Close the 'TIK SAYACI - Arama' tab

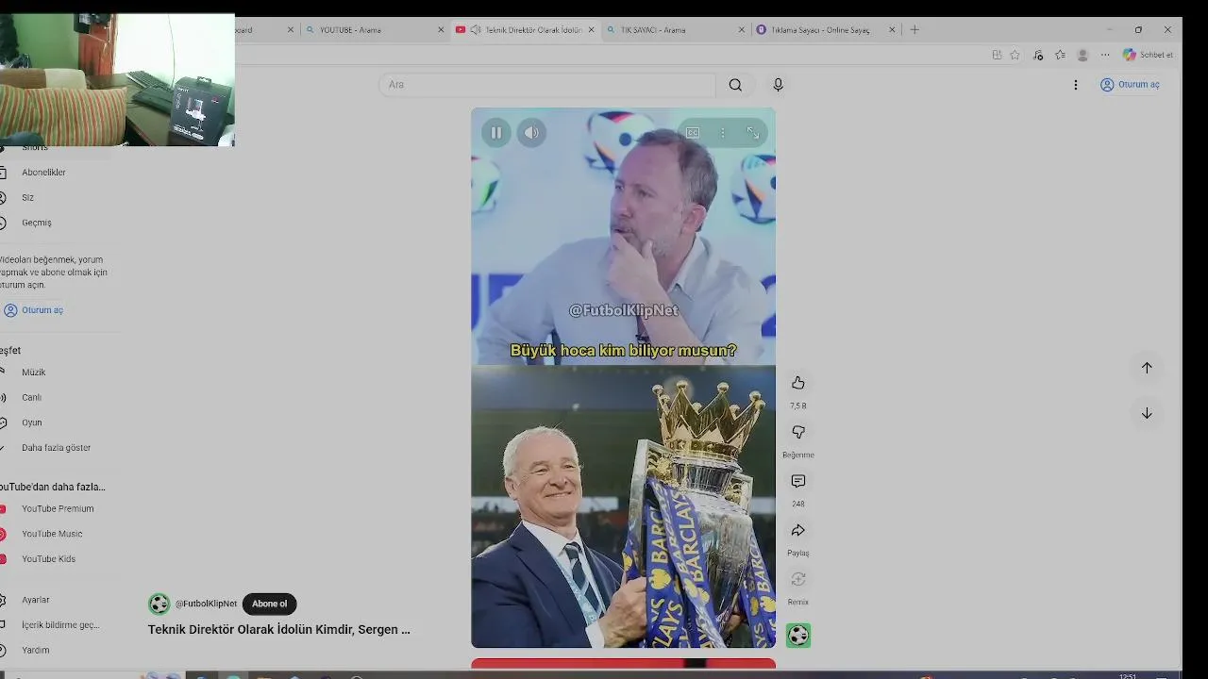tap(742, 30)
